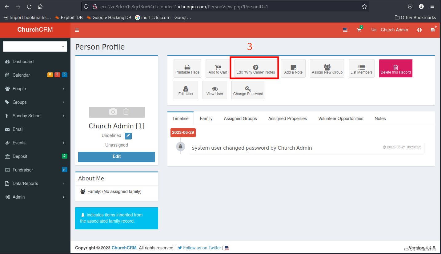Click the View User eye button
Viewport: 441px width, 254px height.
coord(215,90)
